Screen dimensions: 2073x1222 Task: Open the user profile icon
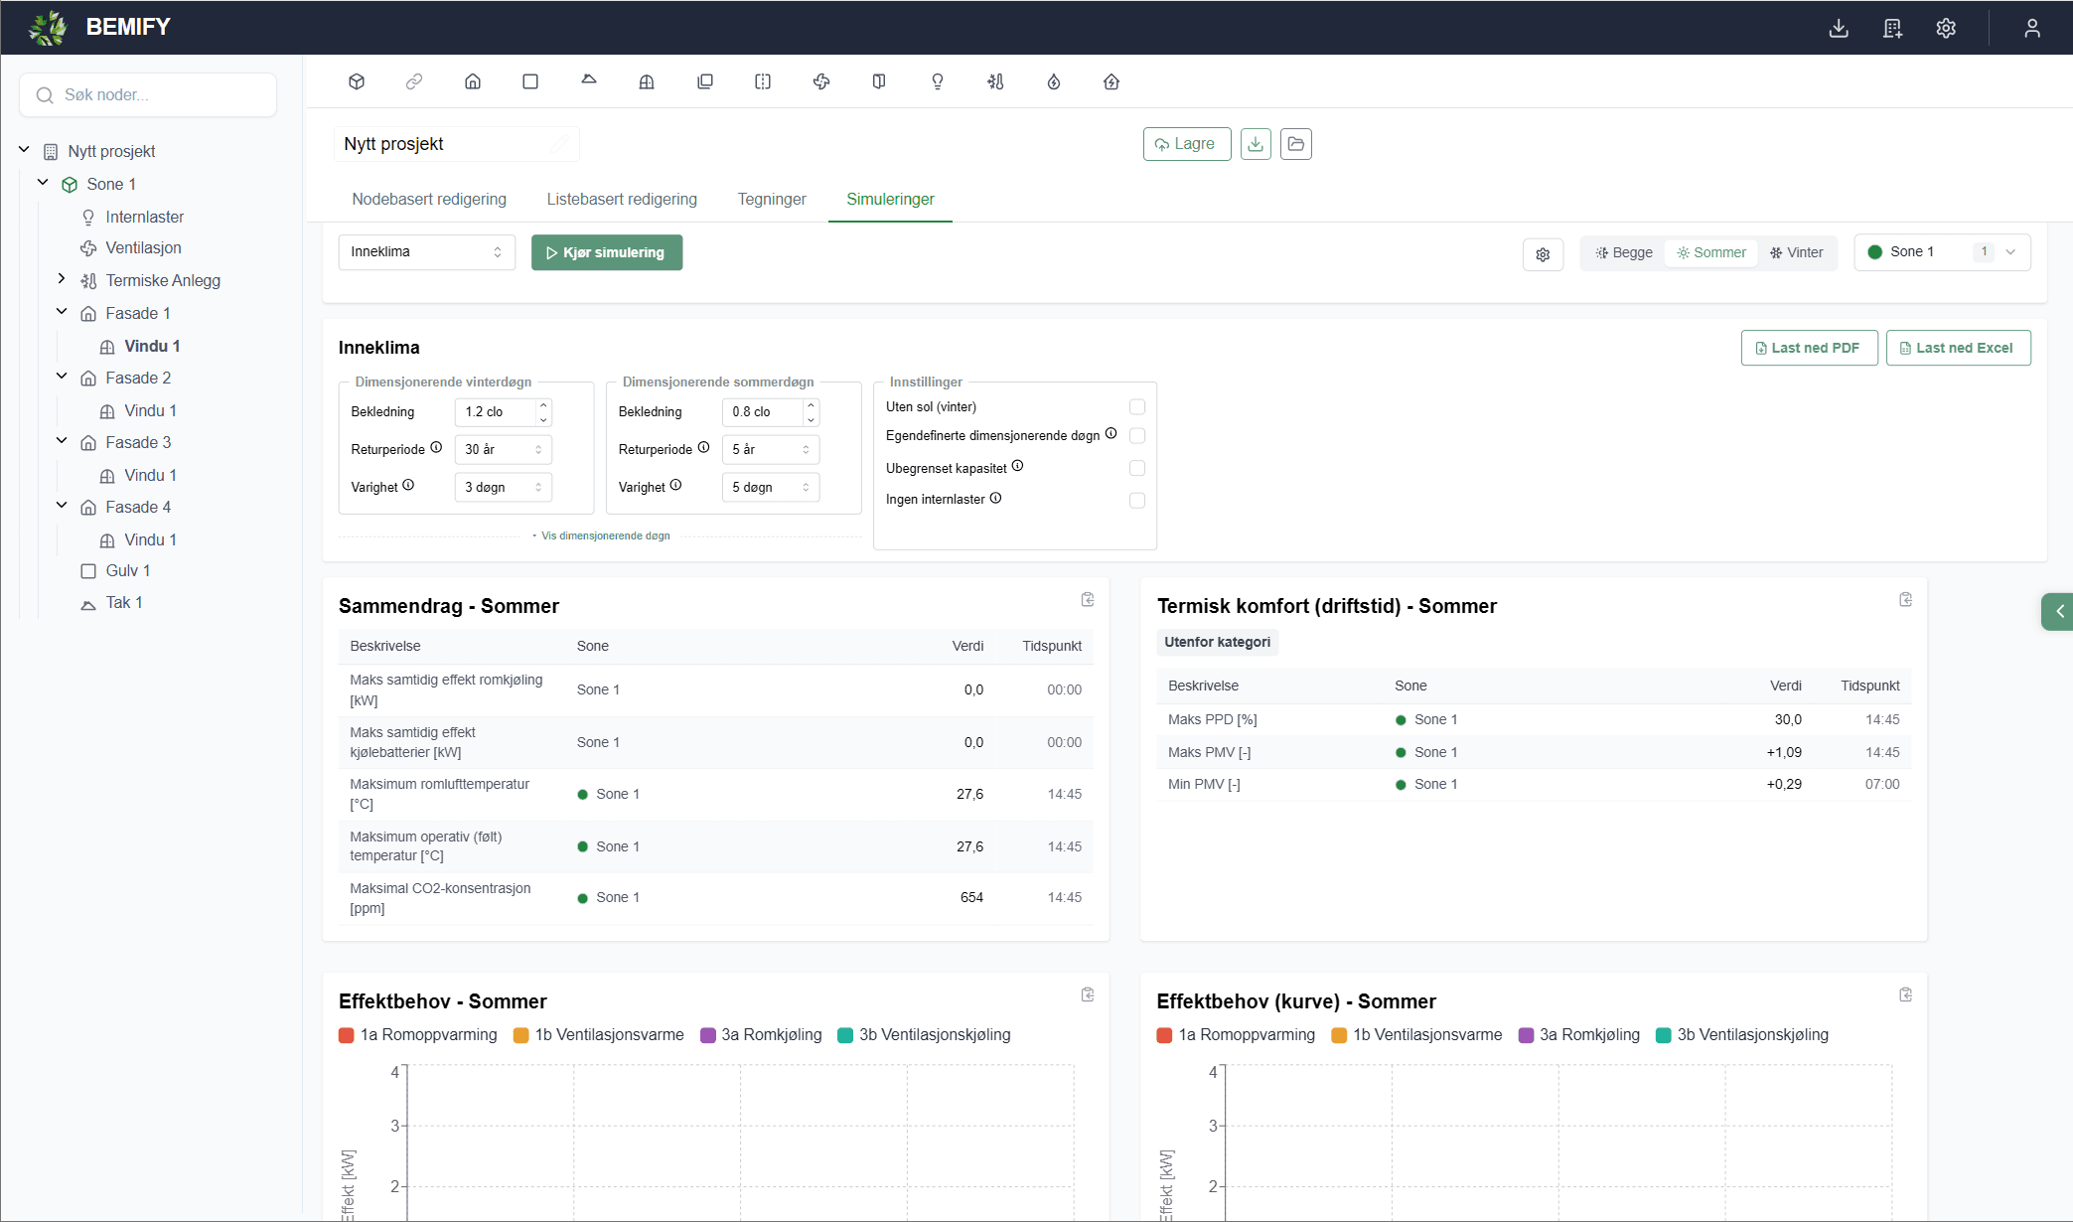pos(2032,28)
